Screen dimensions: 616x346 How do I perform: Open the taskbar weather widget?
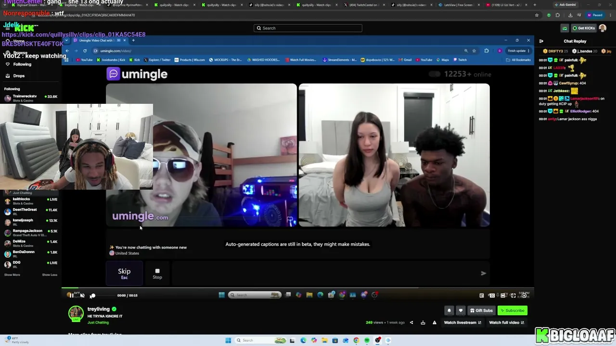pos(16,340)
